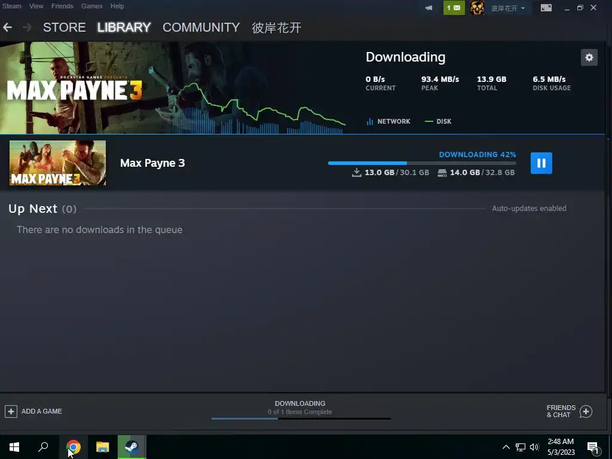The width and height of the screenshot is (612, 459).
Task: Open Windows taskbar search
Action: pos(43,447)
